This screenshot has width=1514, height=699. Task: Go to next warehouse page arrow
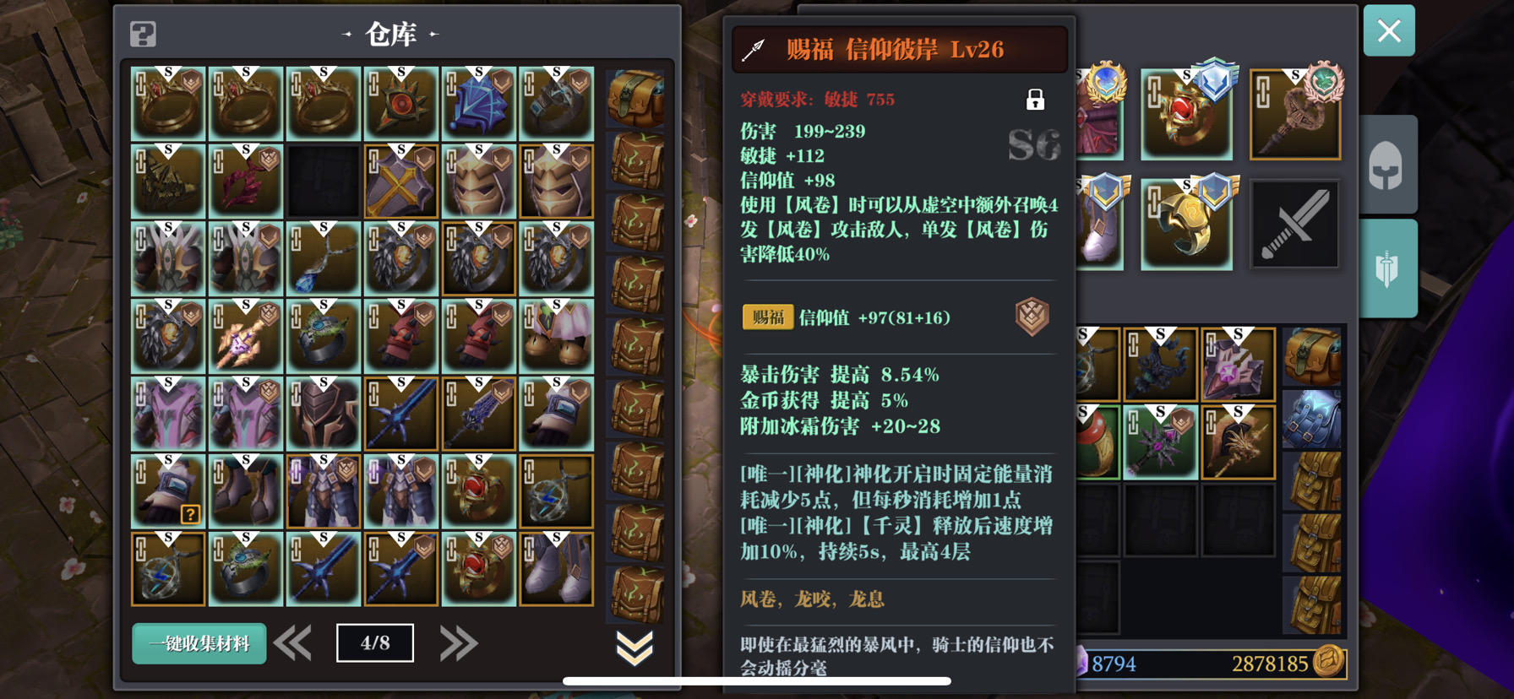458,644
